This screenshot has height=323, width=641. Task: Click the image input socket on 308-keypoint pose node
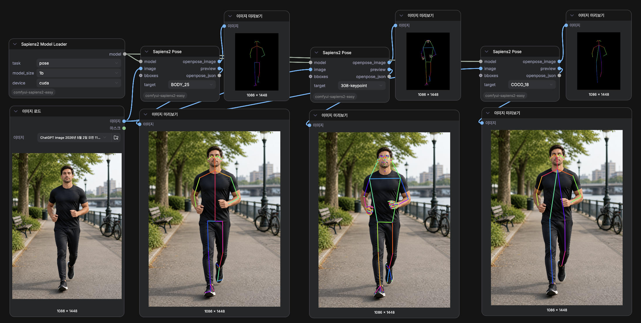(x=311, y=70)
